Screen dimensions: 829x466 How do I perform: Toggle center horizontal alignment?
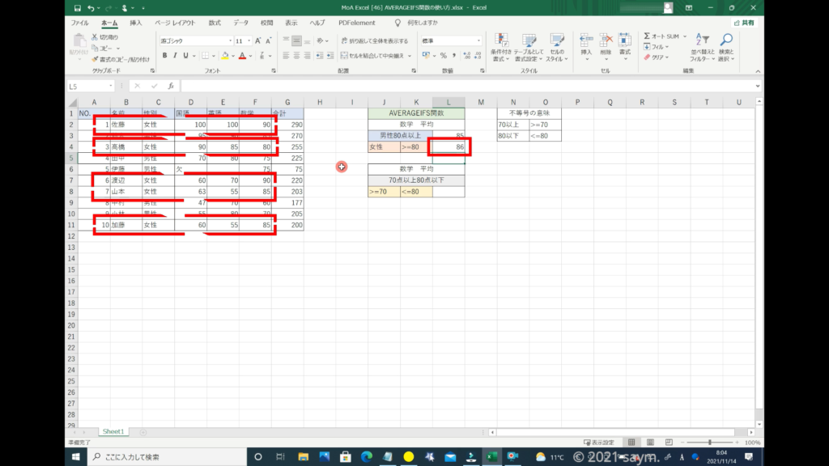pos(297,56)
